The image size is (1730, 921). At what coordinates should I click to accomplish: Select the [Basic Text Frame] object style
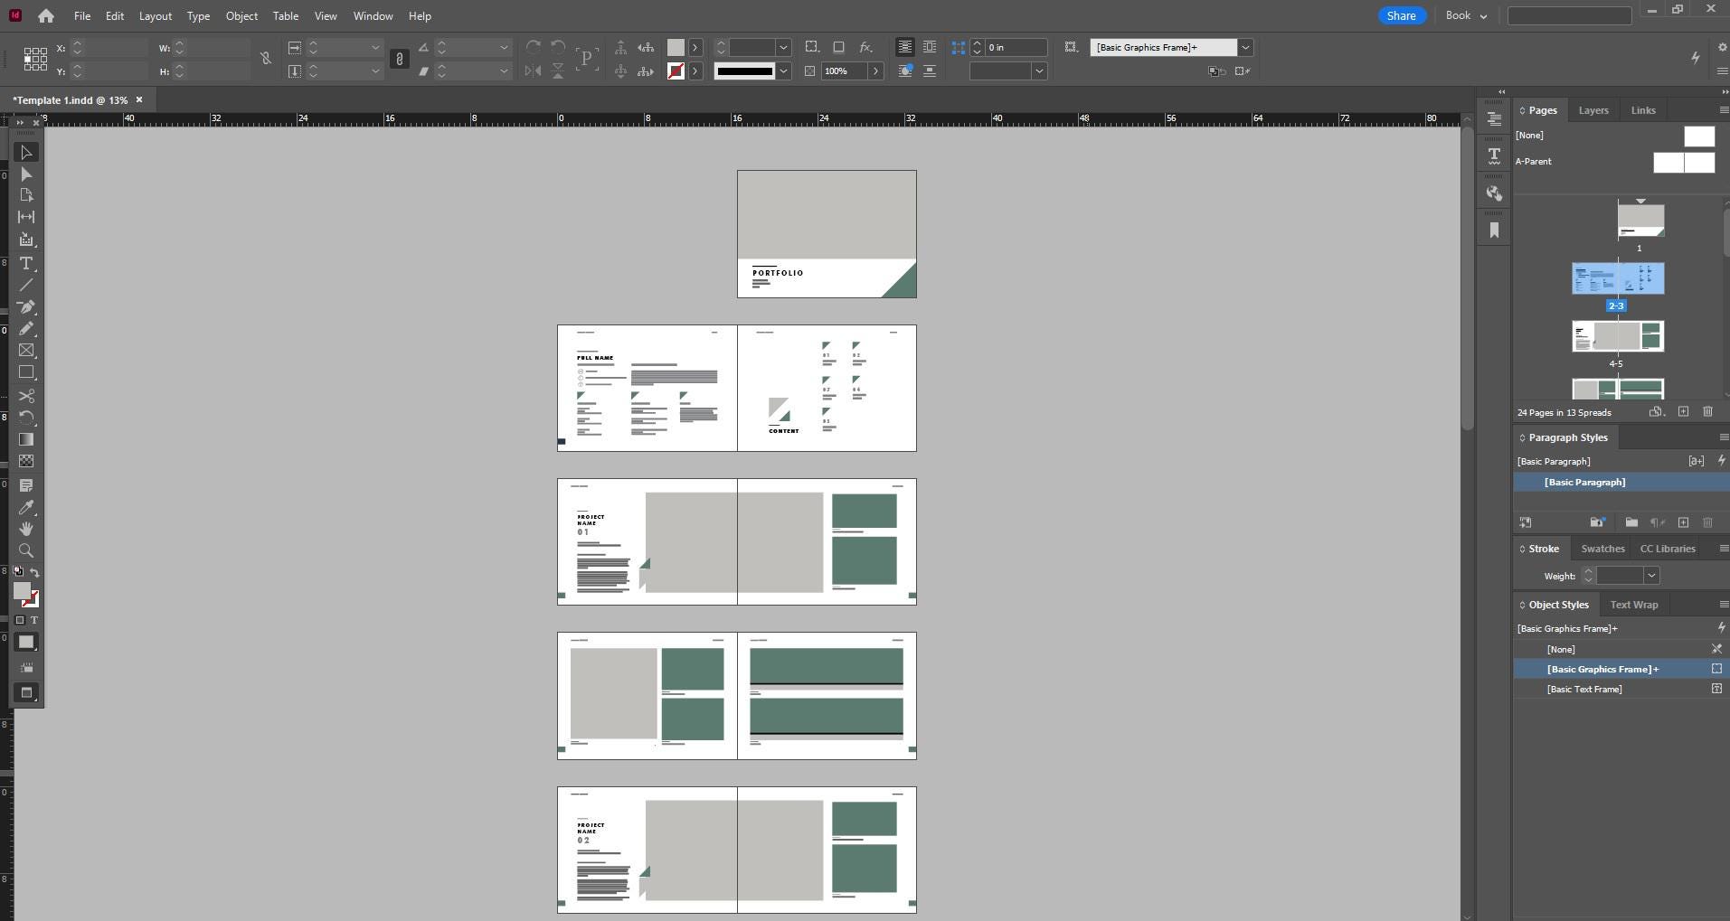click(1583, 689)
